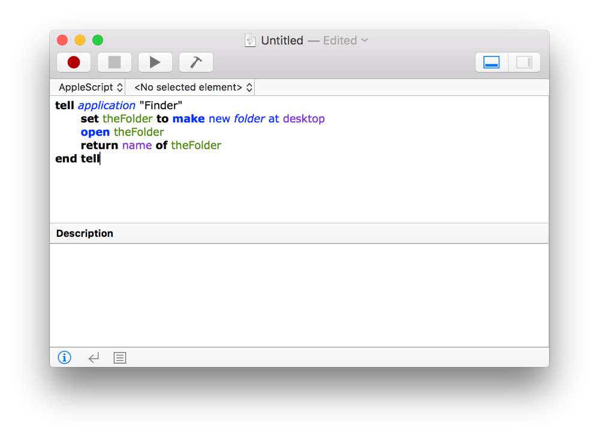The image size is (599, 440).
Task: Click the Untitled document icon in title
Action: pyautogui.click(x=250, y=40)
